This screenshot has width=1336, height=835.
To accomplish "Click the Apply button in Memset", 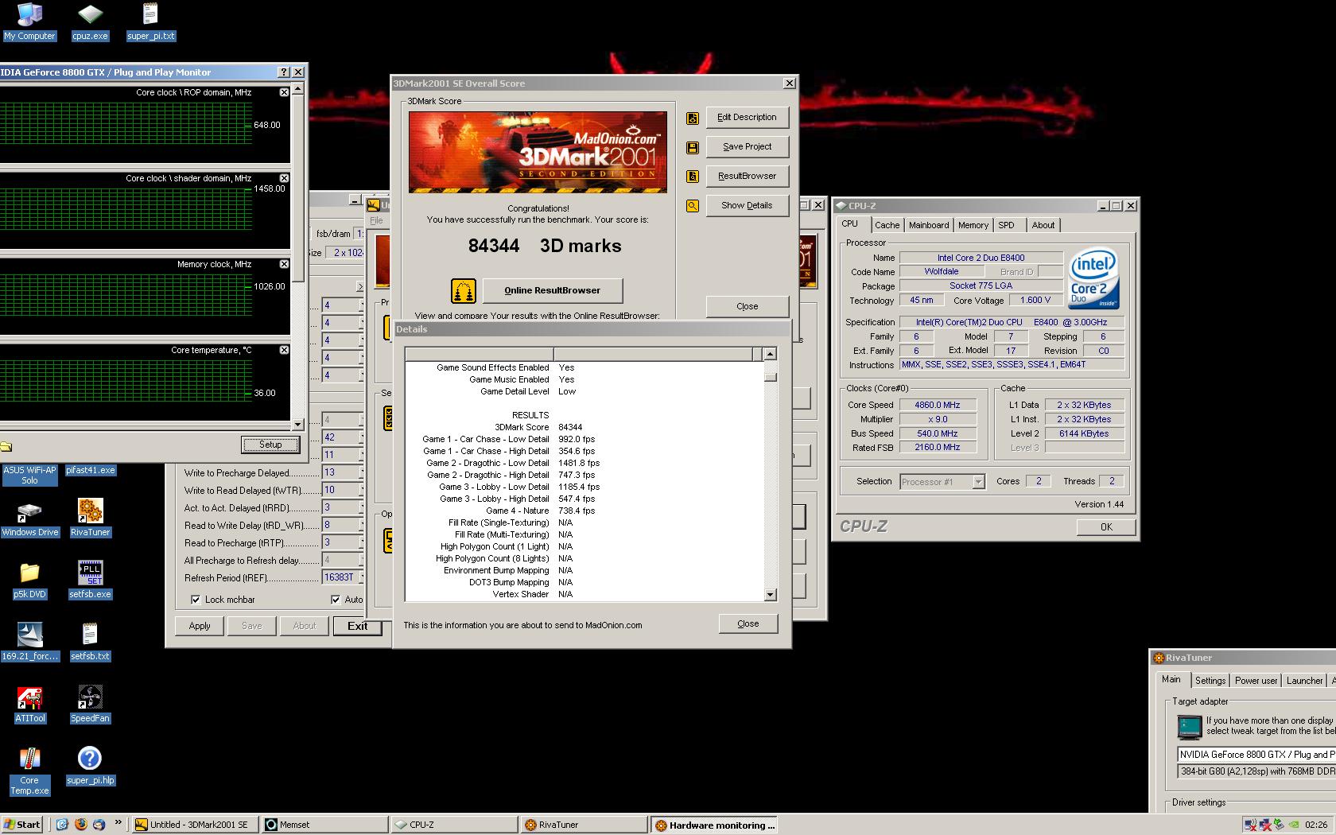I will pyautogui.click(x=200, y=626).
